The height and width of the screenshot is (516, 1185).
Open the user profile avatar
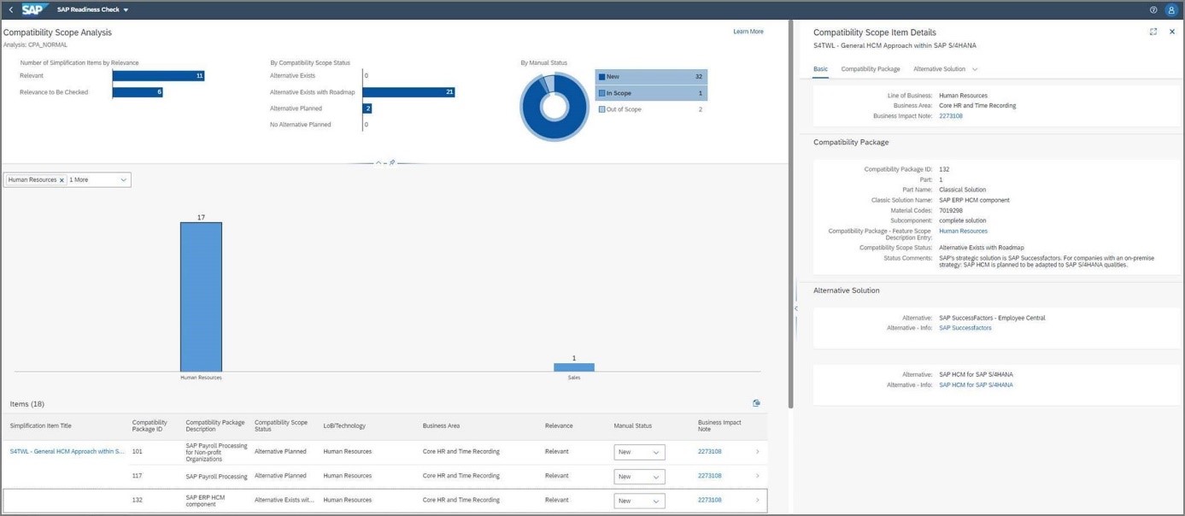point(1171,9)
